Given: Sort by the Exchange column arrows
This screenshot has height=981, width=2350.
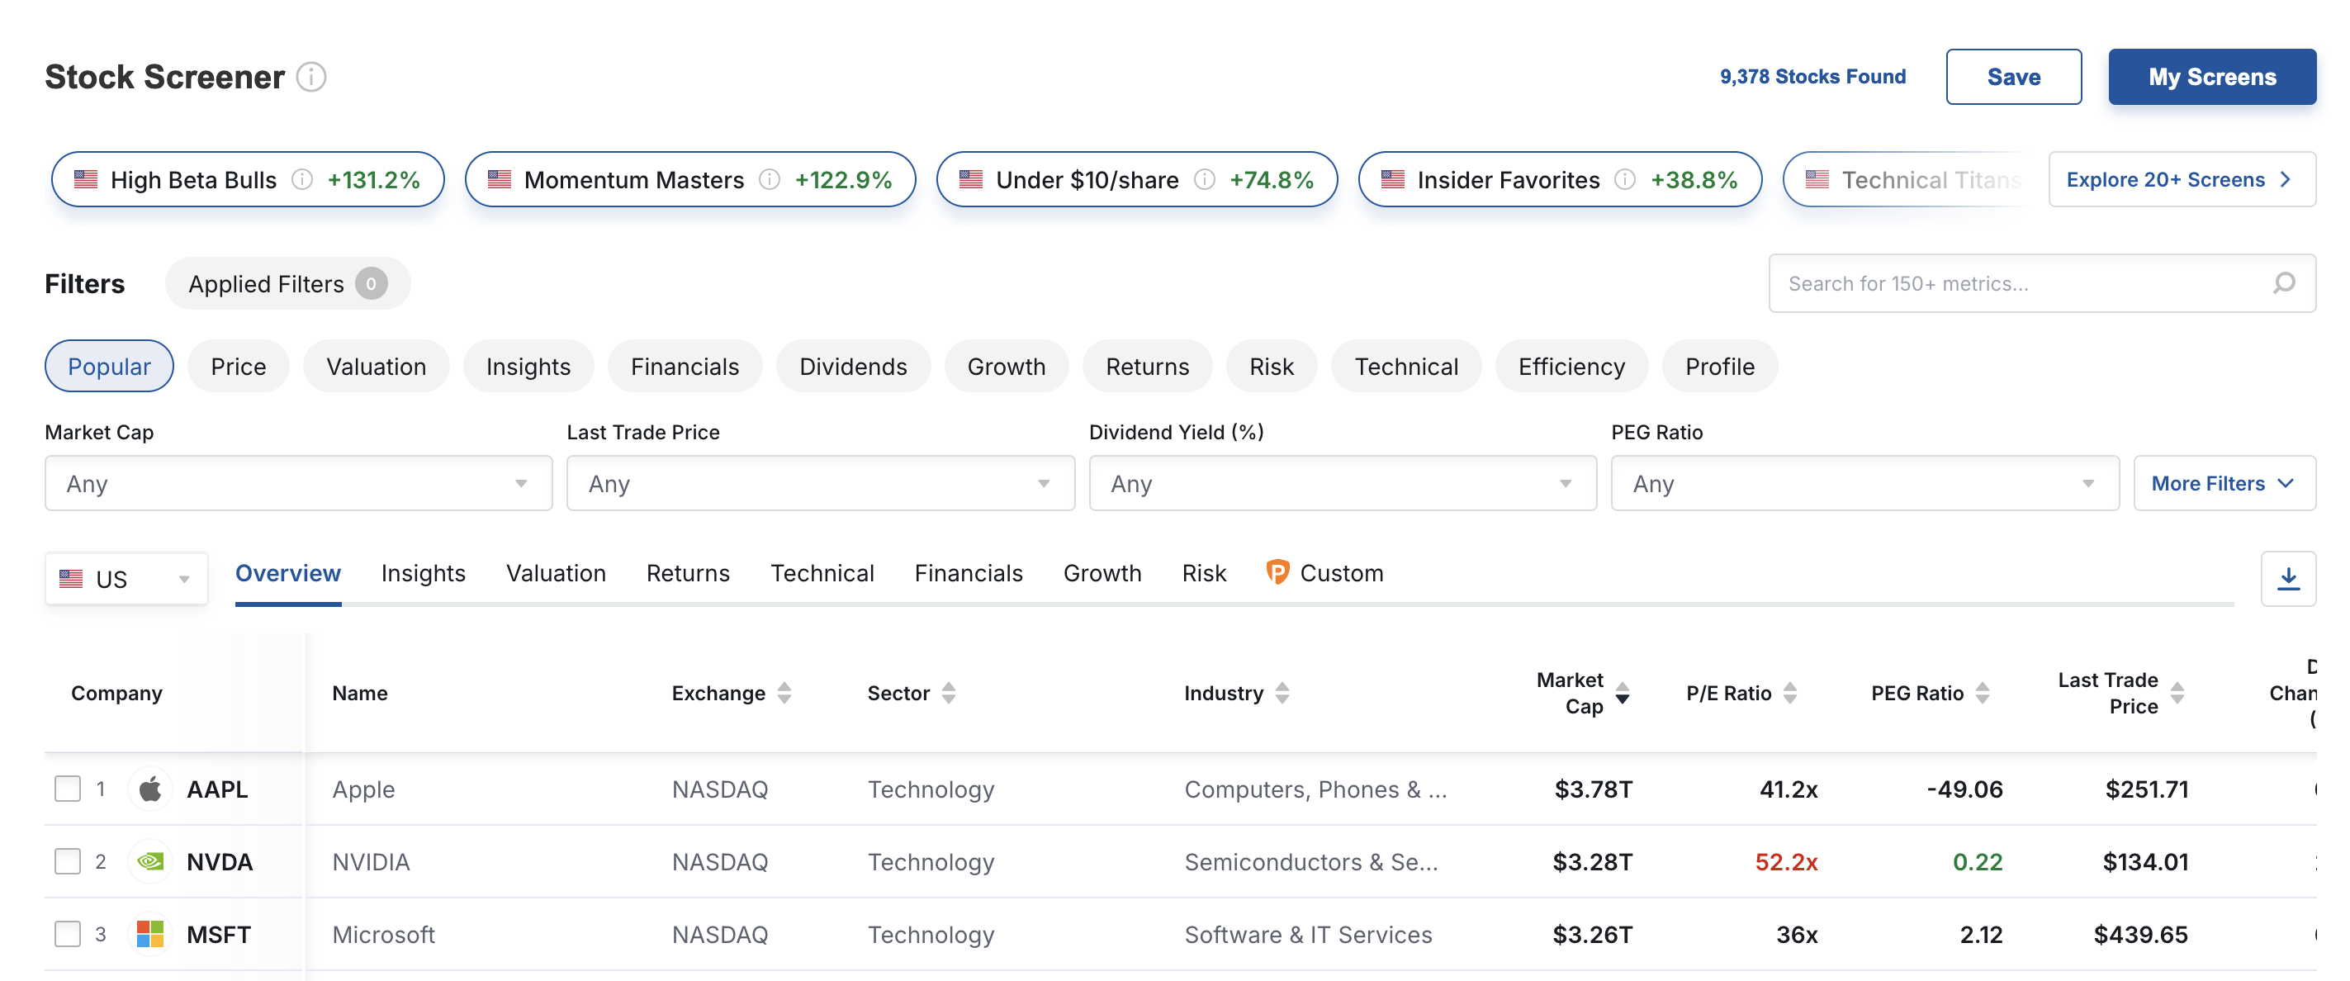Looking at the screenshot, I should (784, 694).
